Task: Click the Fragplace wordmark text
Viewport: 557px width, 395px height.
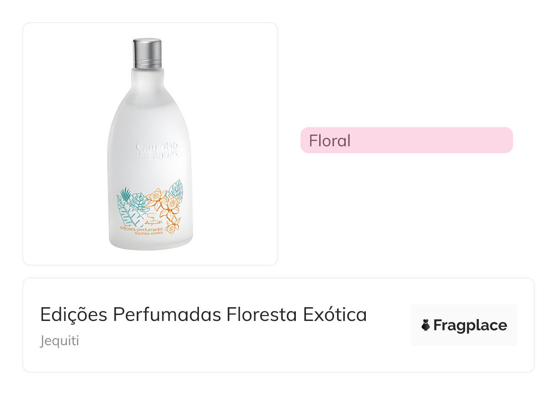Action: [x=470, y=326]
